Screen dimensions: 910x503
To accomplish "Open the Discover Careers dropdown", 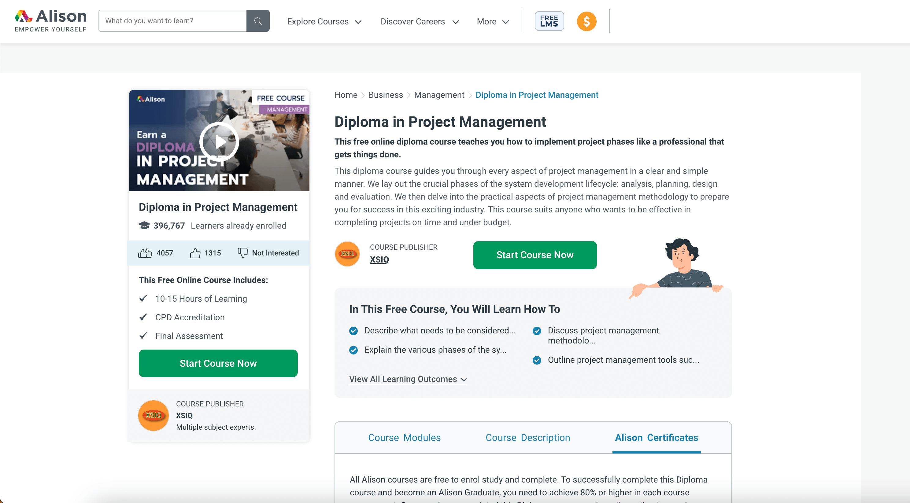I will pos(419,21).
